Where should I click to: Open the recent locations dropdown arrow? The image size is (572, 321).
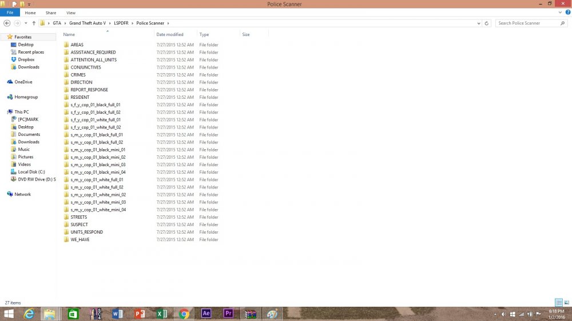tap(26, 23)
